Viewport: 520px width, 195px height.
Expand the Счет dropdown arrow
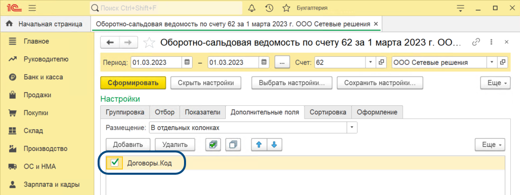tap(370, 62)
